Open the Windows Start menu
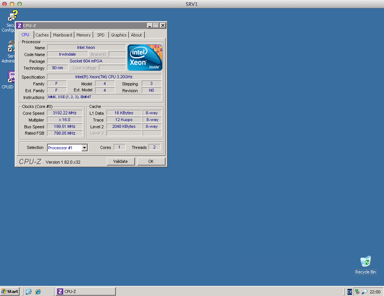 click(x=10, y=291)
